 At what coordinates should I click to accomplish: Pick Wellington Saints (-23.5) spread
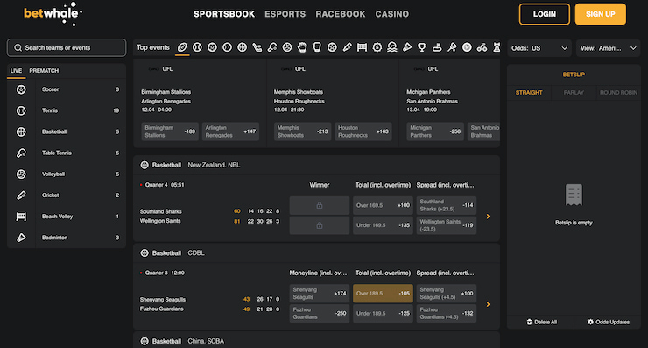click(447, 225)
